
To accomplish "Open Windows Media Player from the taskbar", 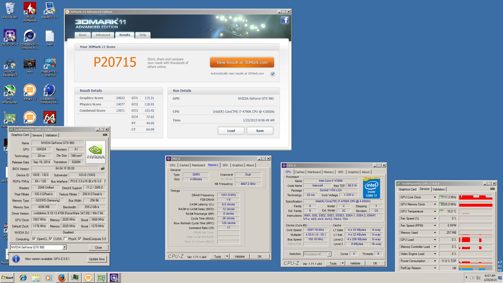I will [x=49, y=278].
